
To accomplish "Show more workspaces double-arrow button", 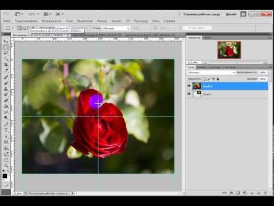I will 243,14.
